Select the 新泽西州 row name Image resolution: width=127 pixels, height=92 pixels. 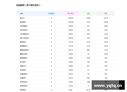[23, 22]
